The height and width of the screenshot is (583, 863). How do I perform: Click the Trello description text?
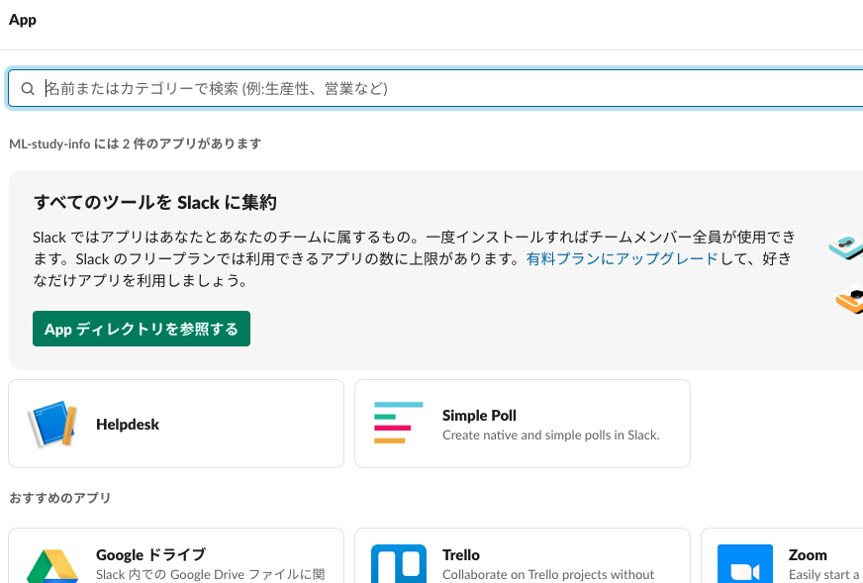548,575
